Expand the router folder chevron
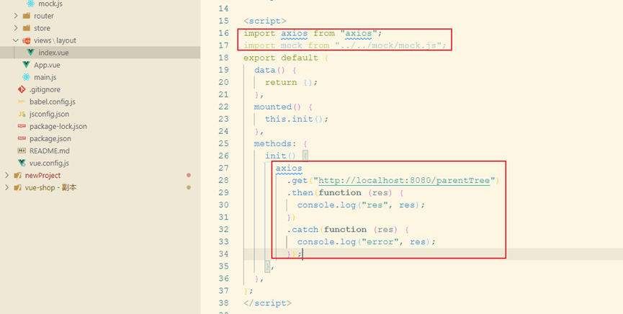The height and width of the screenshot is (314, 623). tap(16, 16)
